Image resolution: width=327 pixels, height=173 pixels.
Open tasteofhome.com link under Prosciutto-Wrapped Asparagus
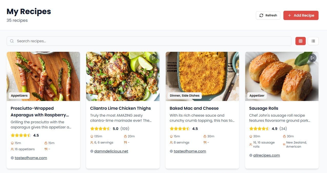[x=31, y=158]
